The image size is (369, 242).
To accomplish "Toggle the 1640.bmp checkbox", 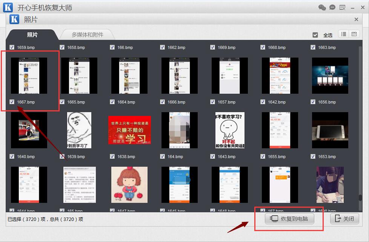I will click(x=12, y=156).
